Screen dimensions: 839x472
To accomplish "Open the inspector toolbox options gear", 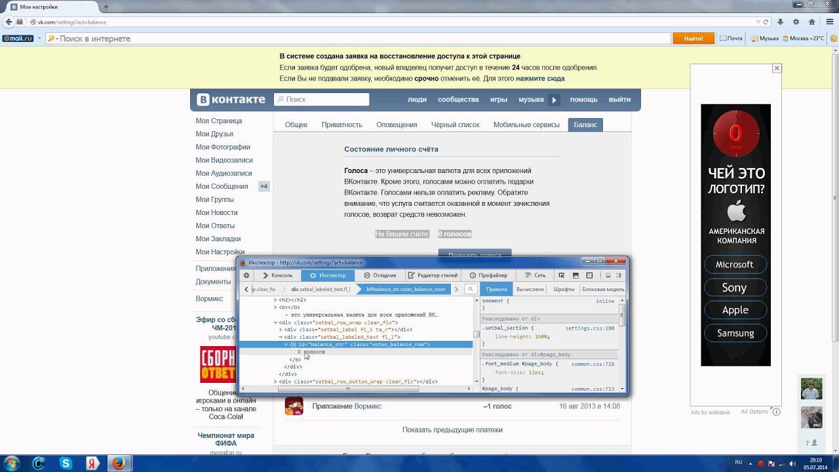I will pos(246,275).
